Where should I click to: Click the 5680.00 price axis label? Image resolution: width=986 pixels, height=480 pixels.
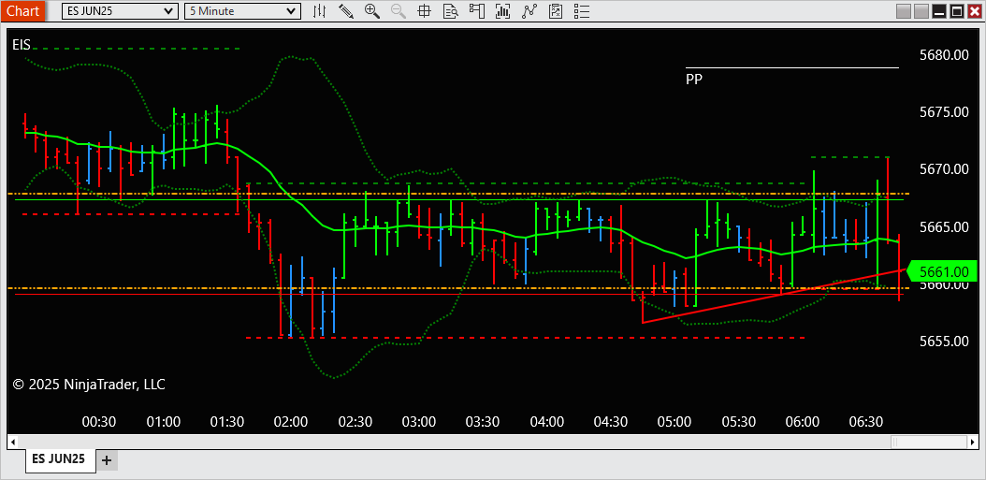(944, 55)
